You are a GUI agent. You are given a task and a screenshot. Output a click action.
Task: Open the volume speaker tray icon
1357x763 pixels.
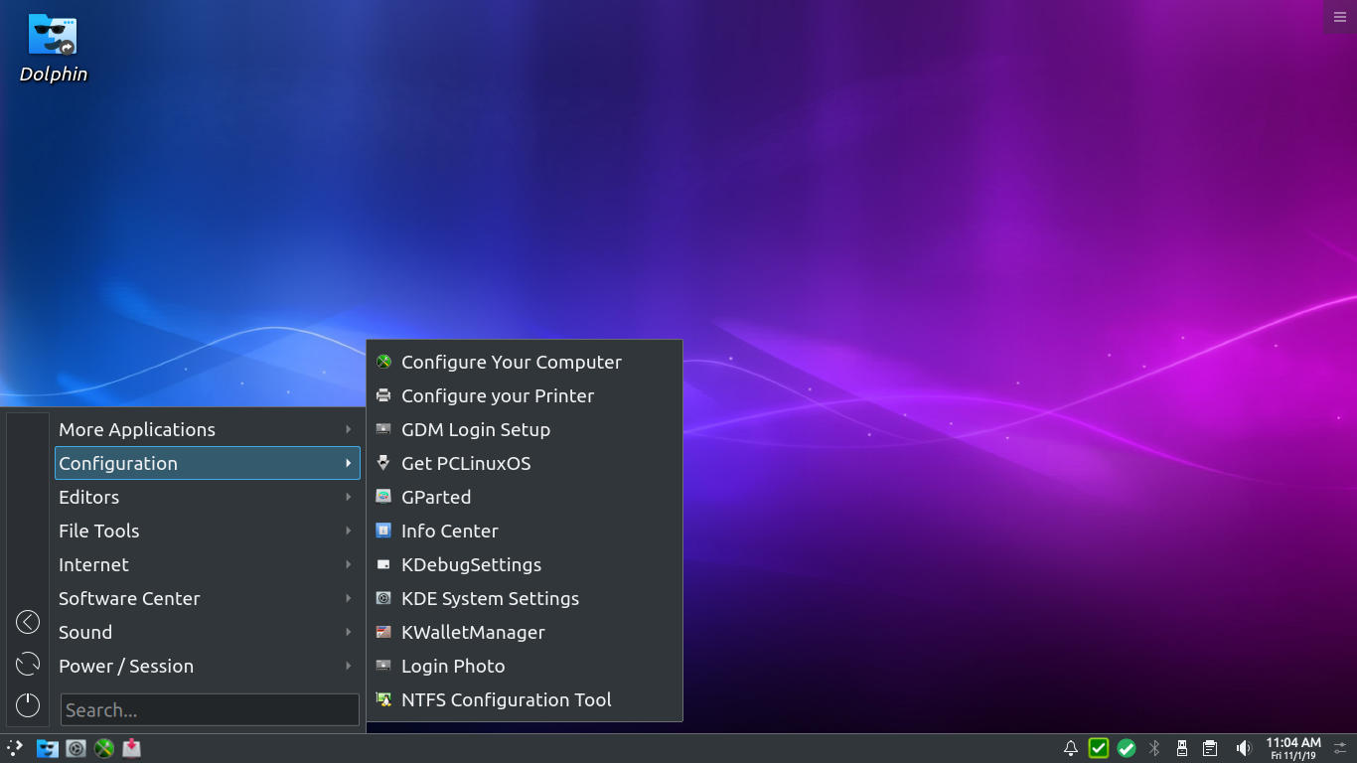[1243, 748]
